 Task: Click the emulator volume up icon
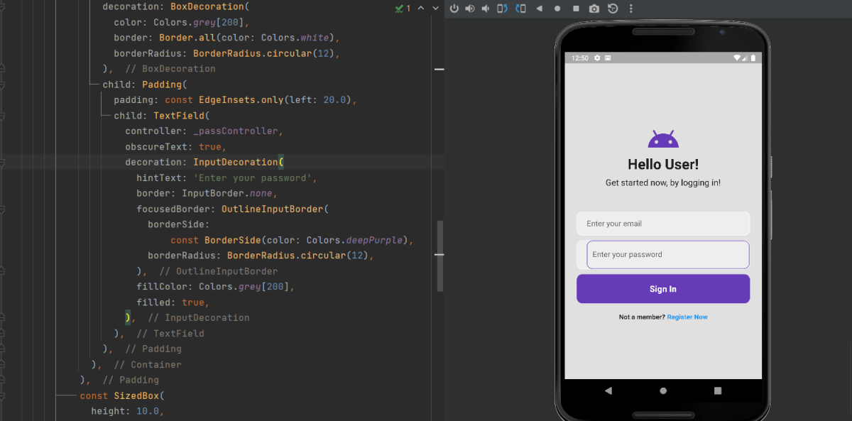pos(470,9)
